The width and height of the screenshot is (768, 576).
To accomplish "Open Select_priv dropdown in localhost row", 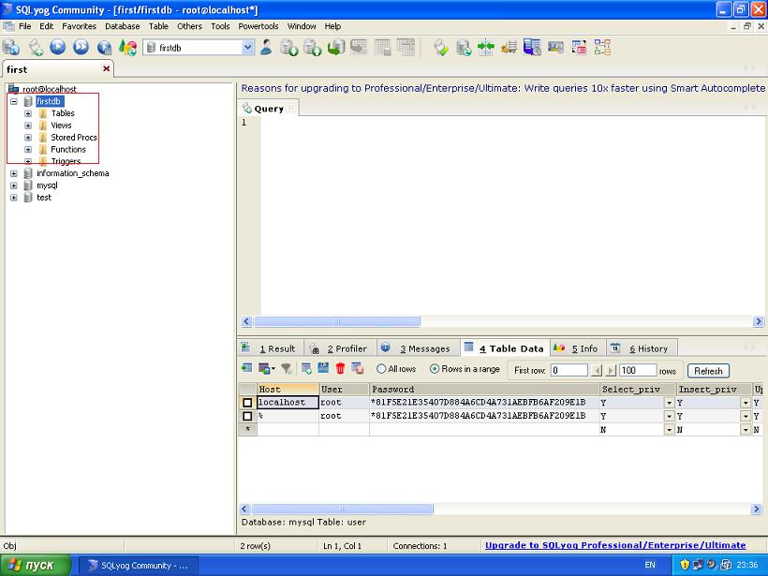I will pos(669,403).
